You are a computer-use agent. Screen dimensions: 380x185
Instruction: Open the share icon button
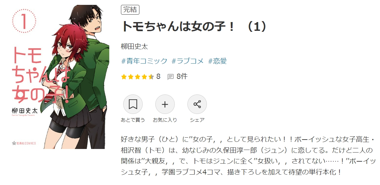click(x=197, y=104)
